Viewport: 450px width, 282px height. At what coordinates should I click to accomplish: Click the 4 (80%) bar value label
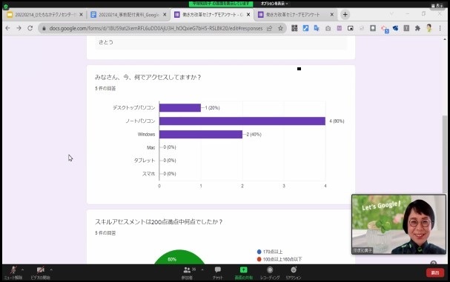coord(337,121)
